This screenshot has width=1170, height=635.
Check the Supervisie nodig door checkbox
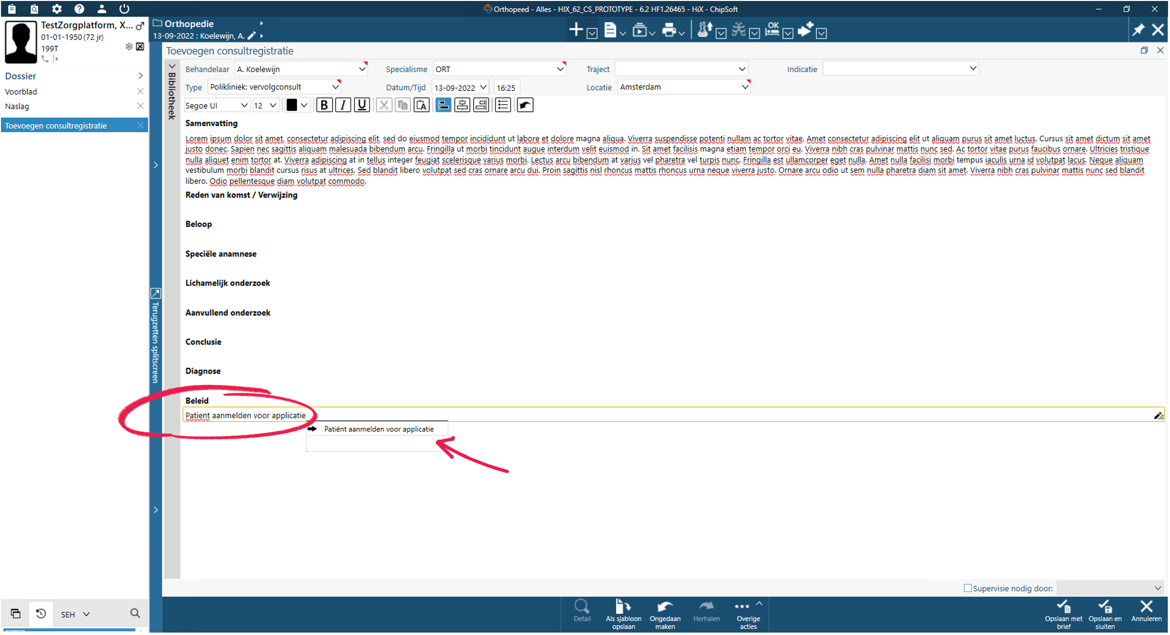pos(968,588)
